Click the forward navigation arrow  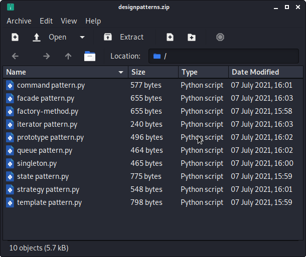click(47, 56)
